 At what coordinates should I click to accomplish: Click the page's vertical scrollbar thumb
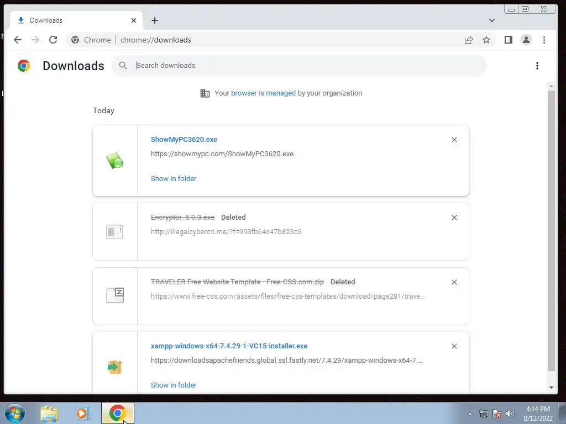(x=551, y=231)
